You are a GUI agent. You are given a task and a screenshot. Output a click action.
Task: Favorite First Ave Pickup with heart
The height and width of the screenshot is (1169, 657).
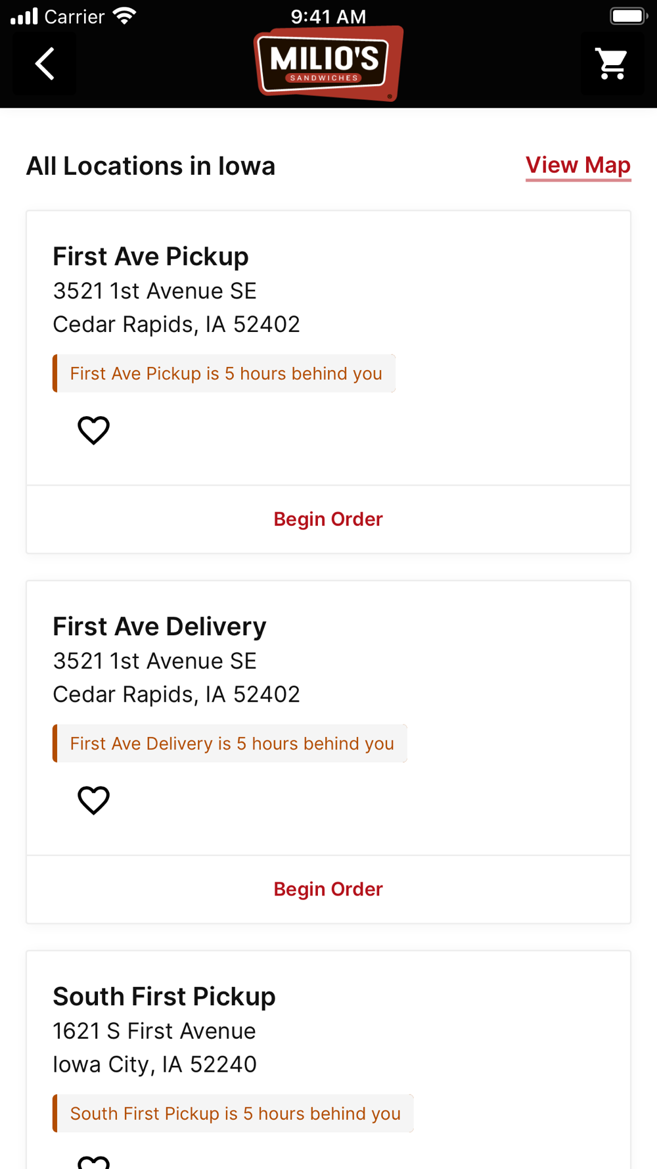pyautogui.click(x=93, y=430)
